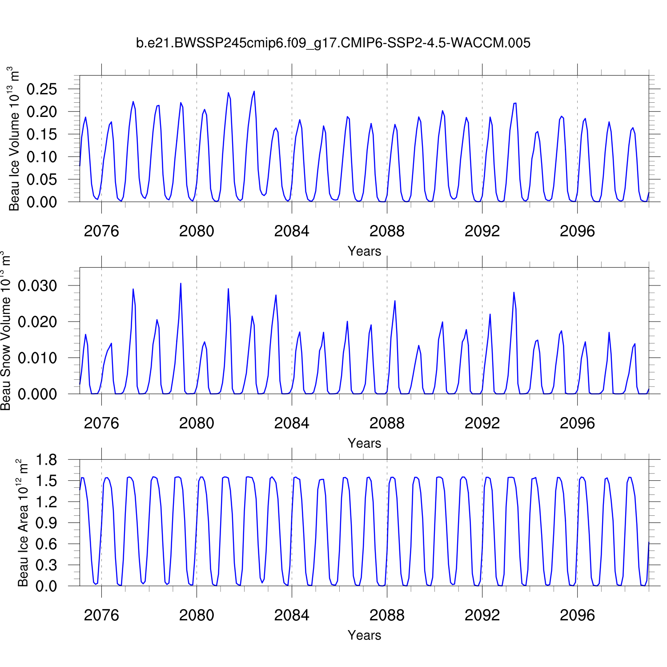Select the 2092 year label under snow volume plot
Image resolution: width=667 pixels, height=667 pixels.
click(x=482, y=423)
